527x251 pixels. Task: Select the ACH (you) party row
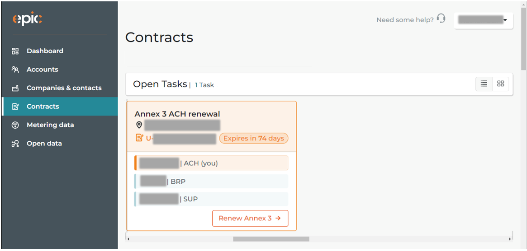pos(211,163)
